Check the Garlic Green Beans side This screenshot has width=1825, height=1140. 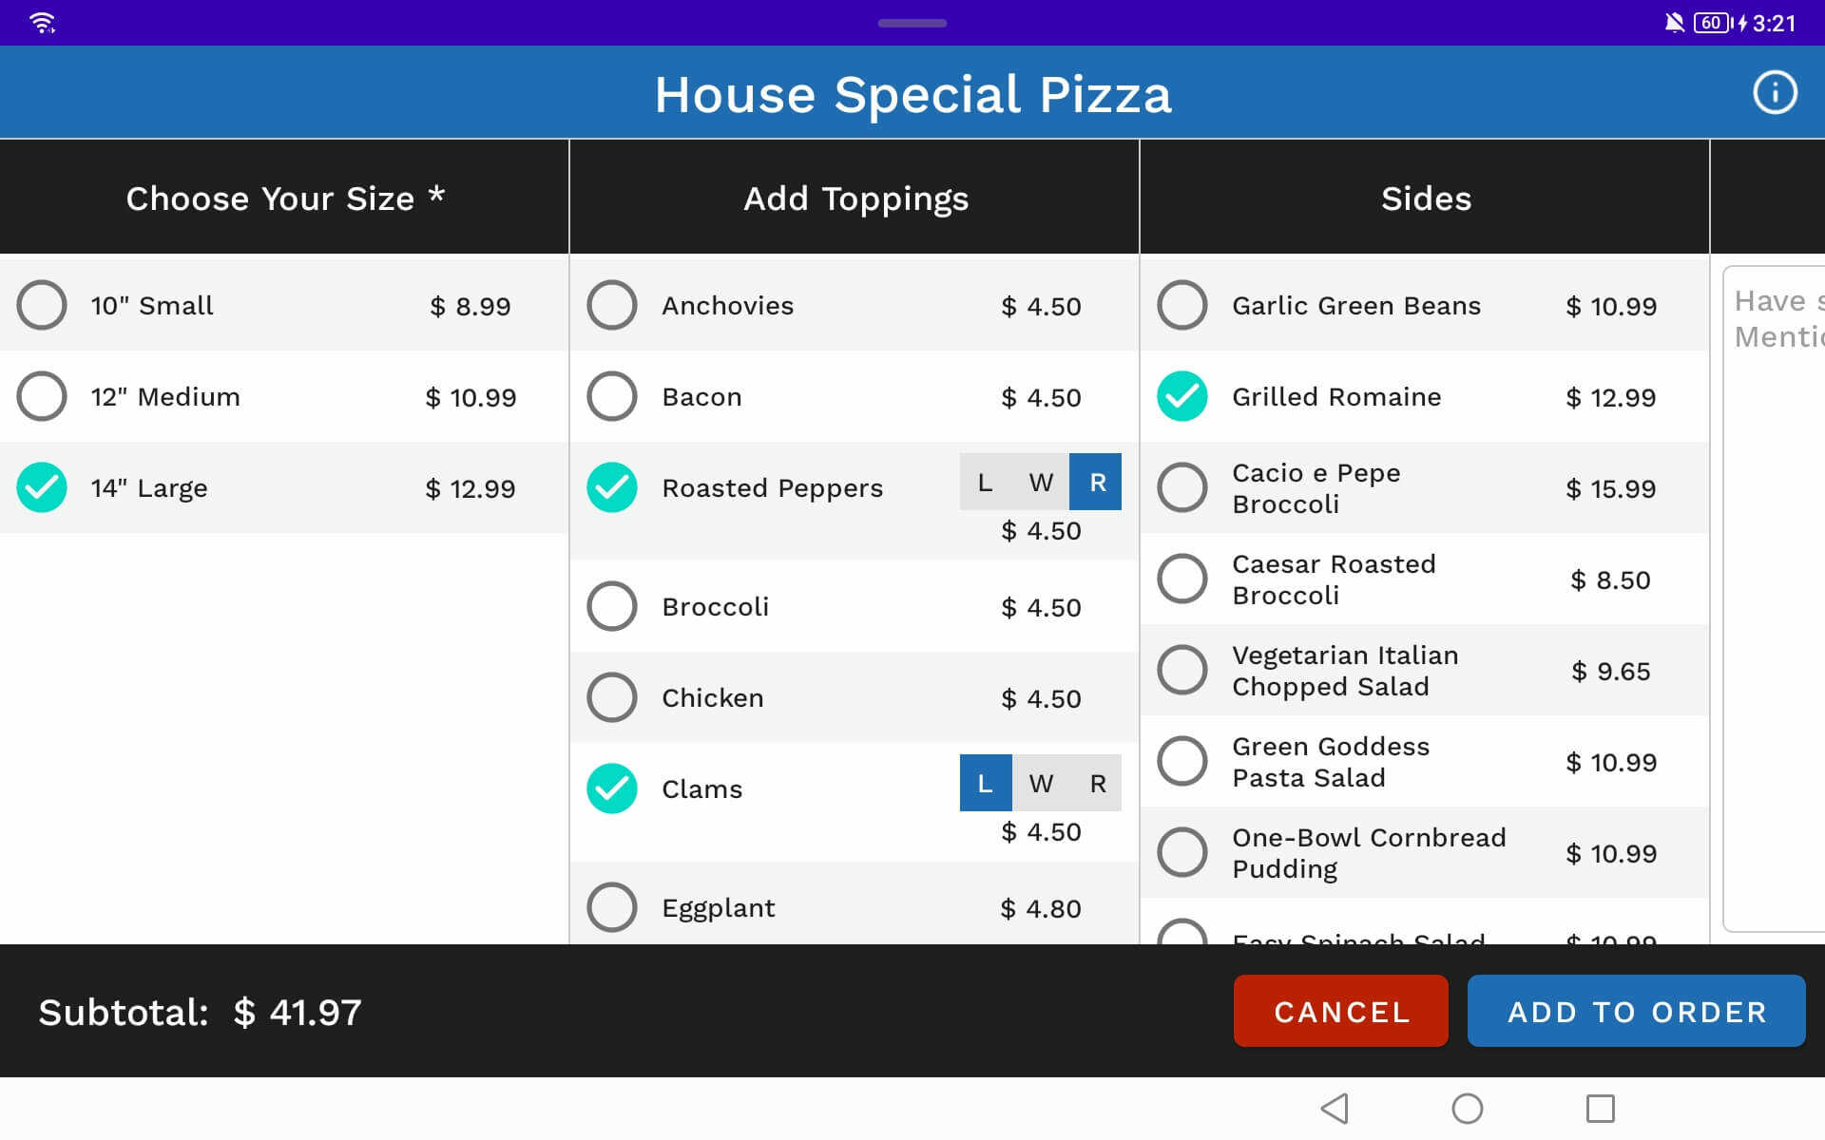[x=1182, y=305]
